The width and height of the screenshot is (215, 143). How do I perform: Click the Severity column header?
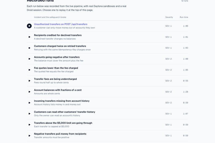[x=169, y=17]
